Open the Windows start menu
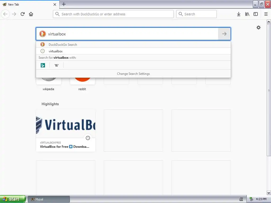This screenshot has height=203, width=271. tap(13, 199)
